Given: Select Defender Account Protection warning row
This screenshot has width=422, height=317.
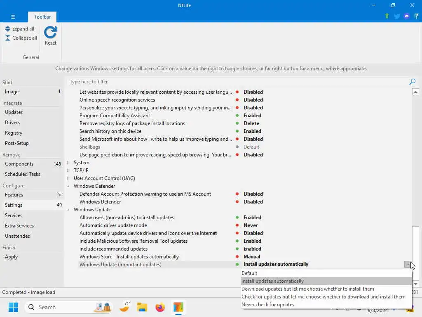Looking at the screenshot, I should (145, 194).
